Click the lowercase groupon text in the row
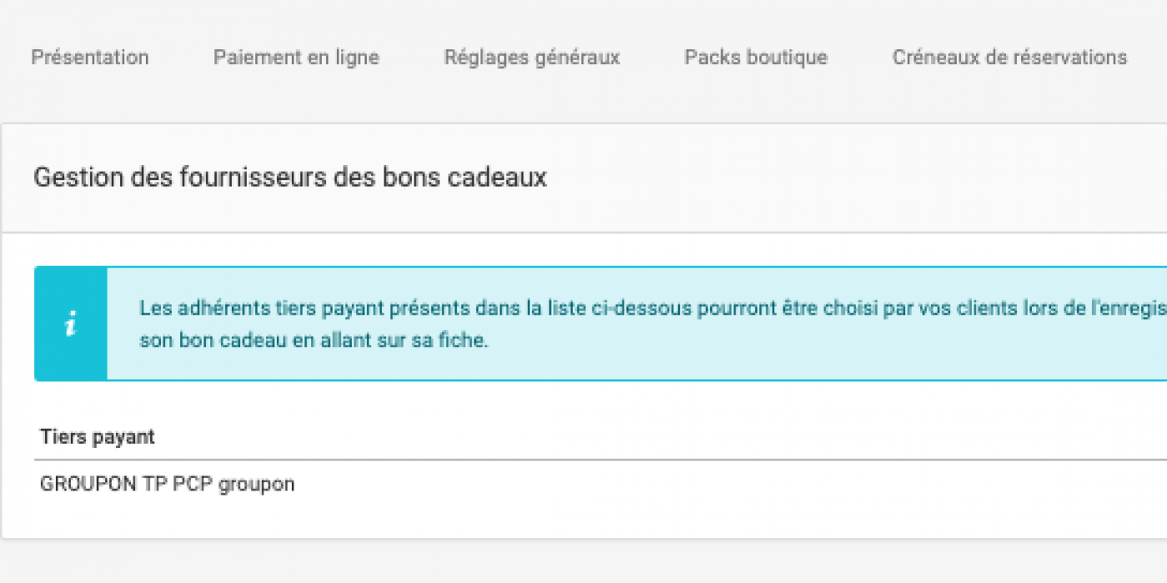The image size is (1167, 583). [256, 485]
